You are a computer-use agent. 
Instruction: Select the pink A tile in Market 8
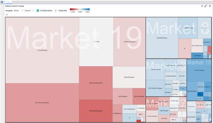185,48
